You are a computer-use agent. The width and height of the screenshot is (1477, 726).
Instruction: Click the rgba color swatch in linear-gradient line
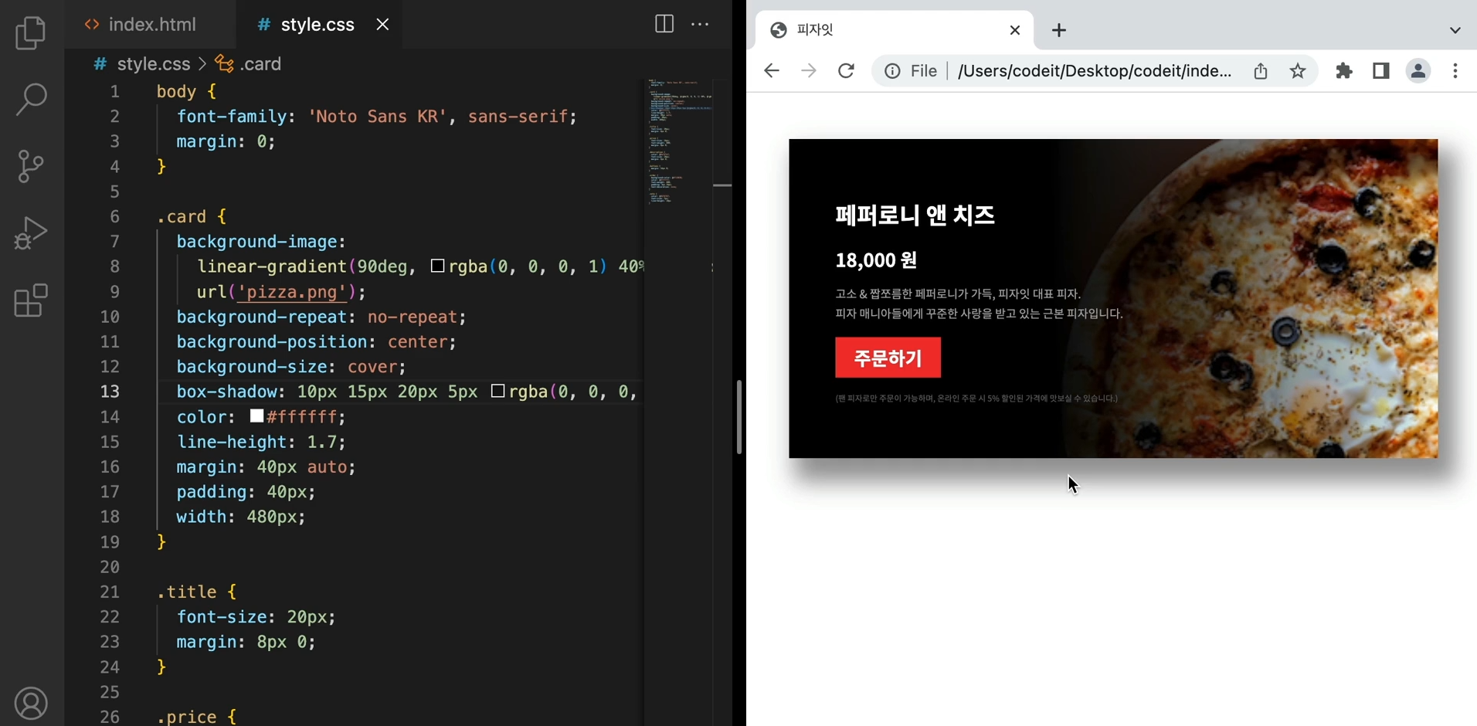(x=437, y=266)
